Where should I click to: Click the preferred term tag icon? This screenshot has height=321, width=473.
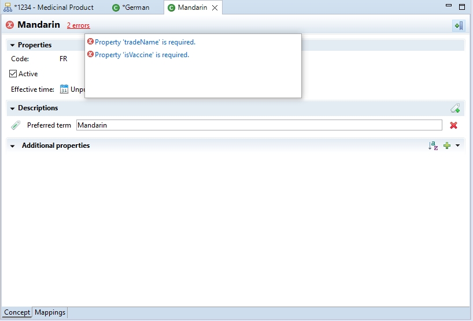tap(16, 125)
